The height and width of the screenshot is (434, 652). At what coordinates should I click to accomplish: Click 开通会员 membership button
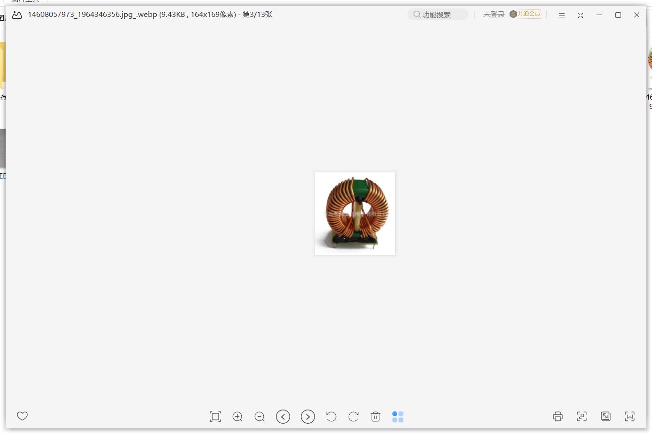[525, 14]
